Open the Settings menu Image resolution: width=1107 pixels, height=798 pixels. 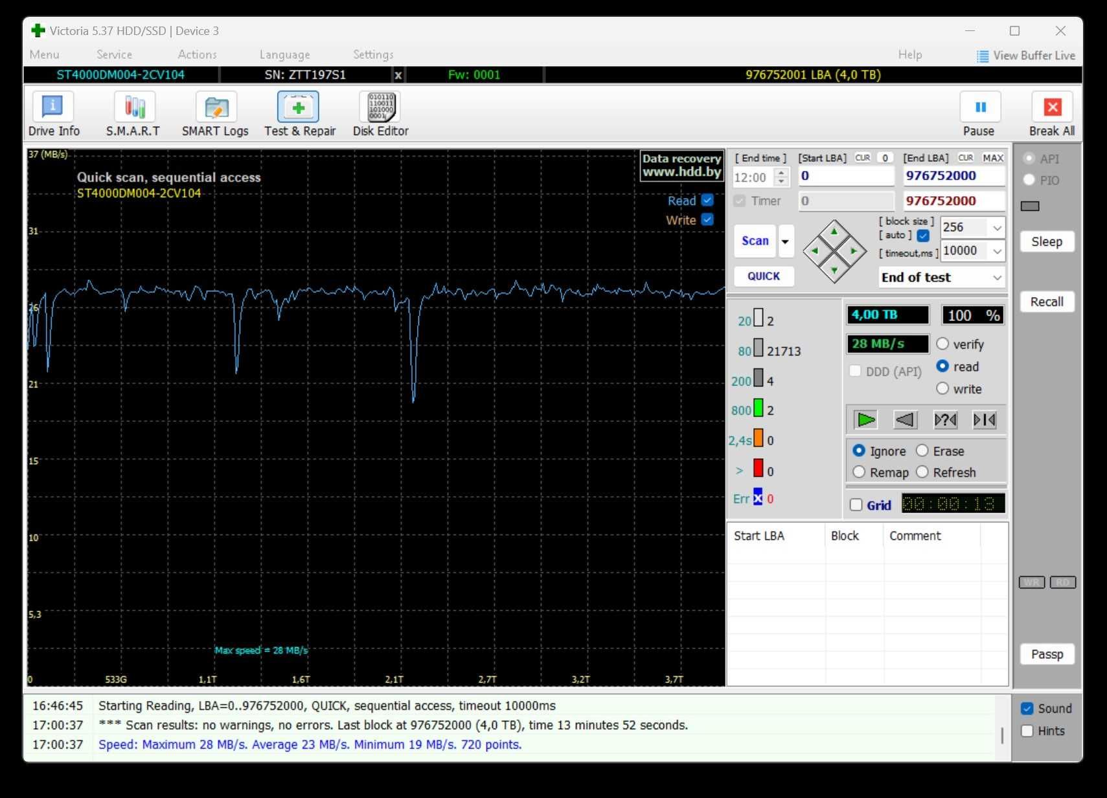point(373,55)
